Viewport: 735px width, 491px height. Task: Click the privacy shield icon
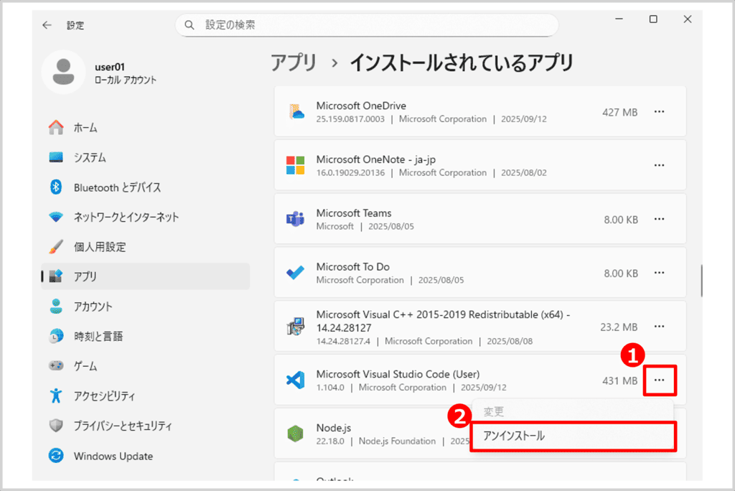[56, 426]
